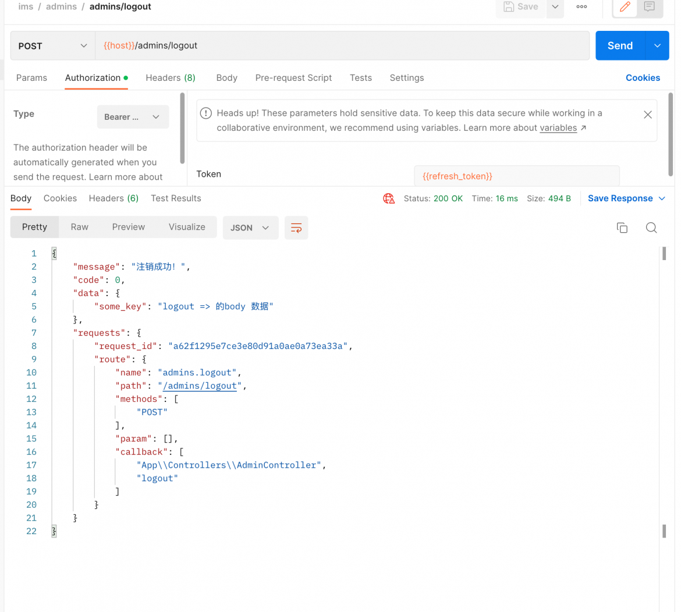Send the request
The width and height of the screenshot is (681, 612).
[x=620, y=45]
